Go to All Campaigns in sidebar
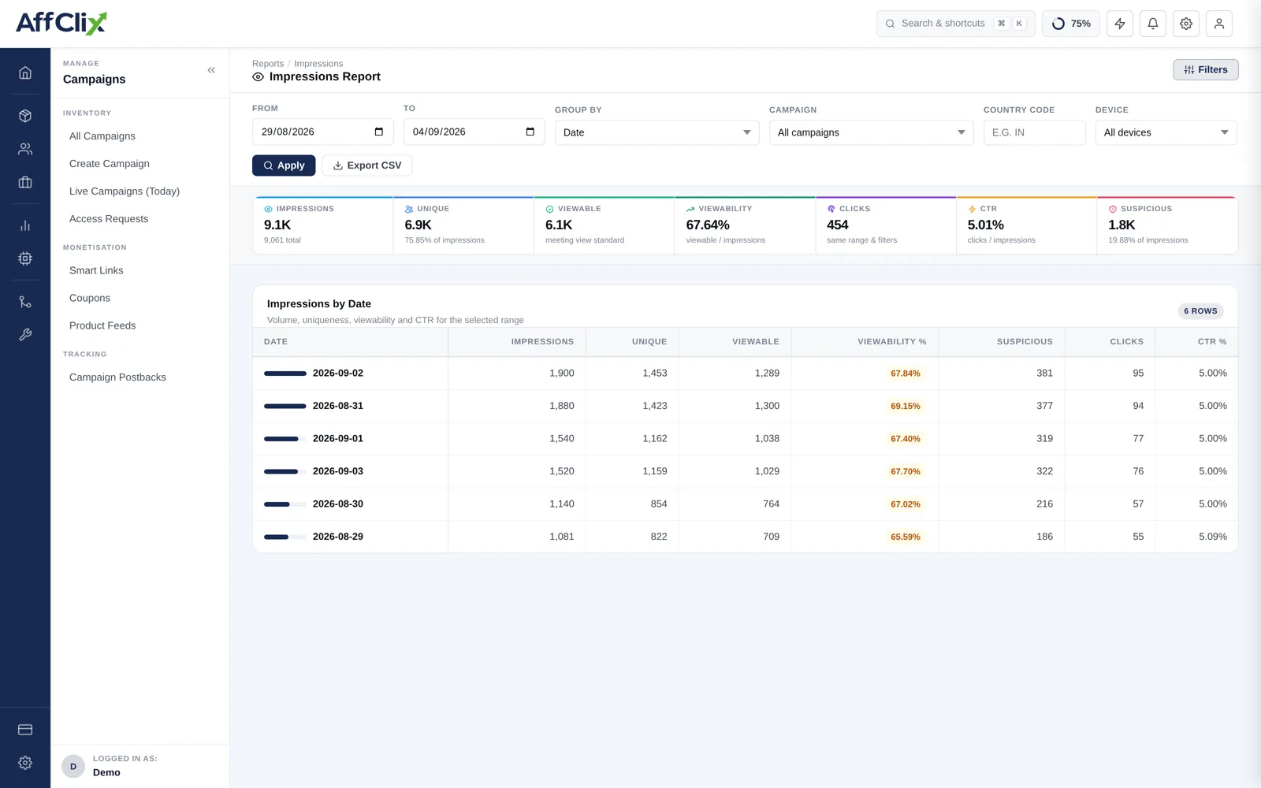 point(102,136)
